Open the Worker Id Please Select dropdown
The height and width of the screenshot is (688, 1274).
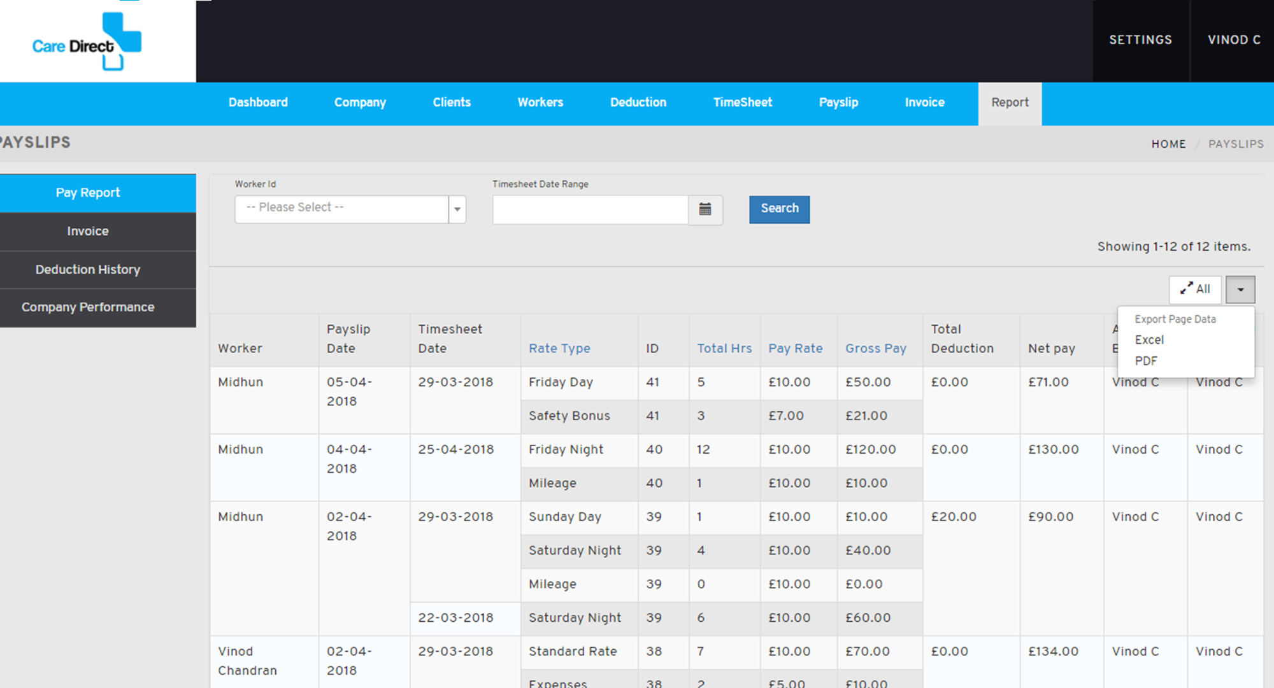[x=350, y=209]
